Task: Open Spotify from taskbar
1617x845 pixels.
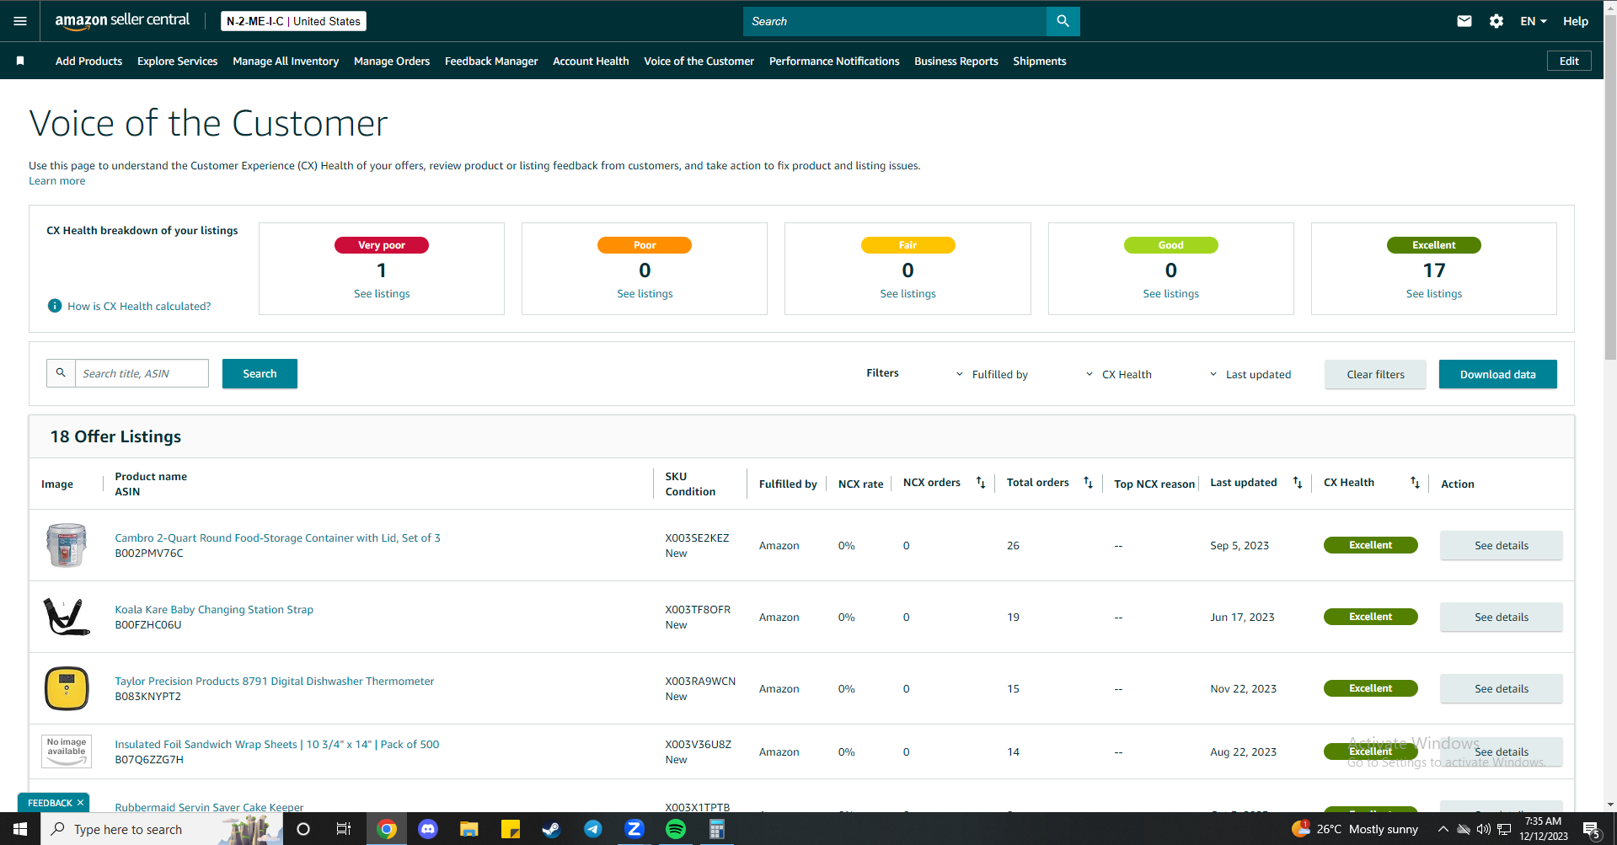Action: click(x=676, y=829)
